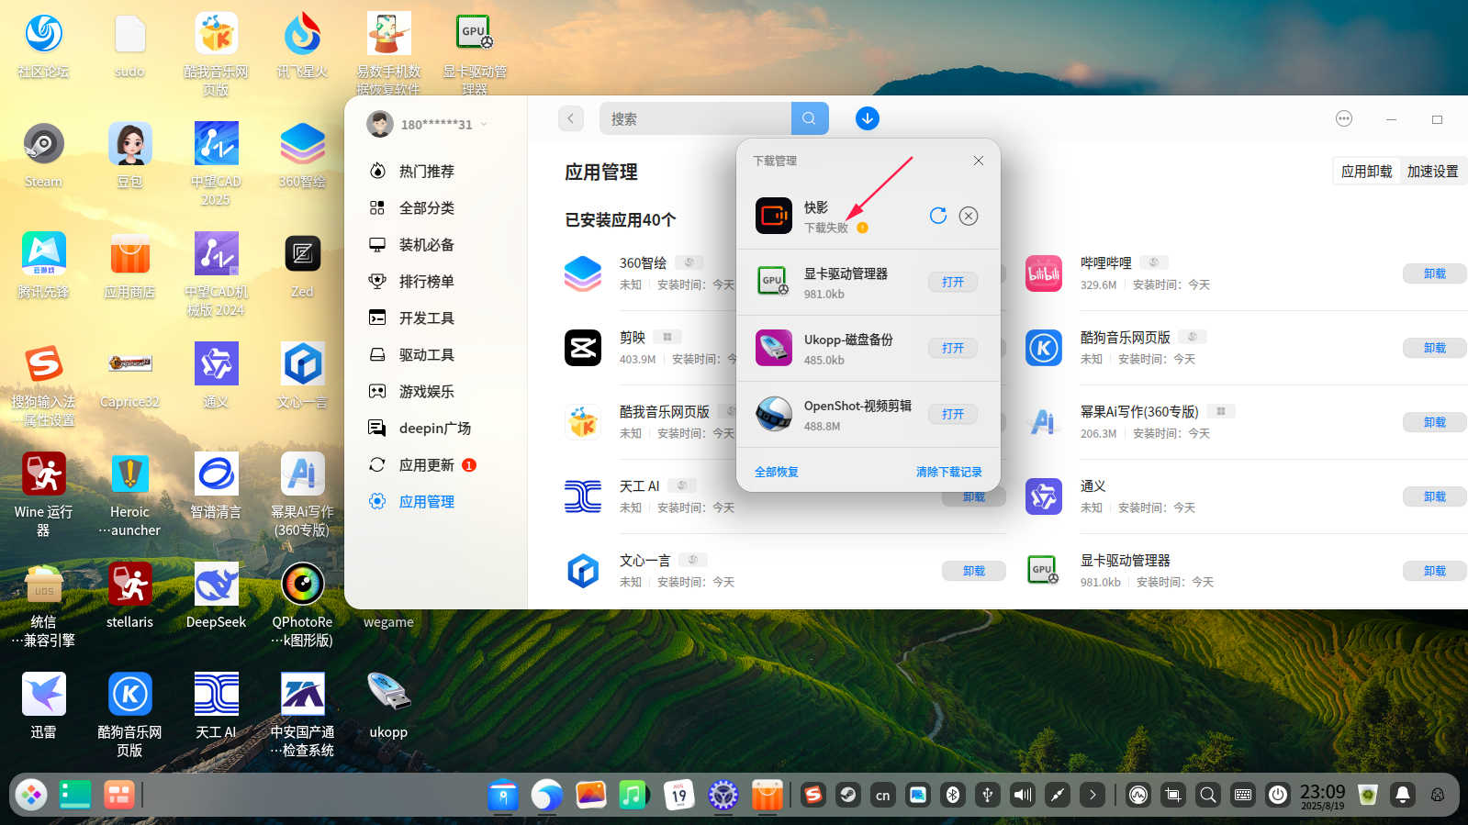Open 显卡驱动管理器 from download list
The width and height of the screenshot is (1468, 825).
pos(953,282)
